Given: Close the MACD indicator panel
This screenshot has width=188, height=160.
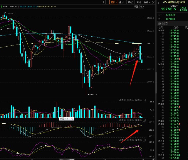Looking at the screenshot, I should click(144, 120).
